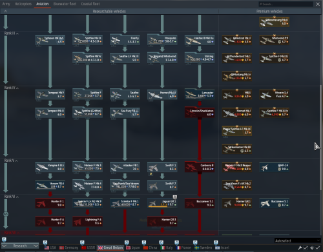Select the Jaguar GR.1 in-research card
Viewport: 323px width, 252px height.
[x=162, y=203]
